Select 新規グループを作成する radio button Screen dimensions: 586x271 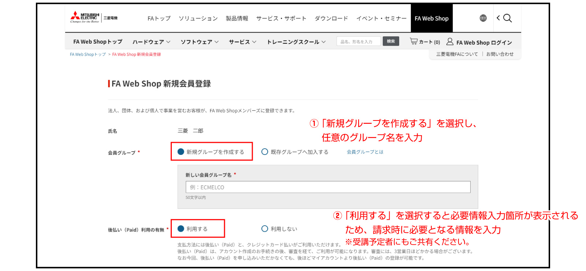click(181, 152)
